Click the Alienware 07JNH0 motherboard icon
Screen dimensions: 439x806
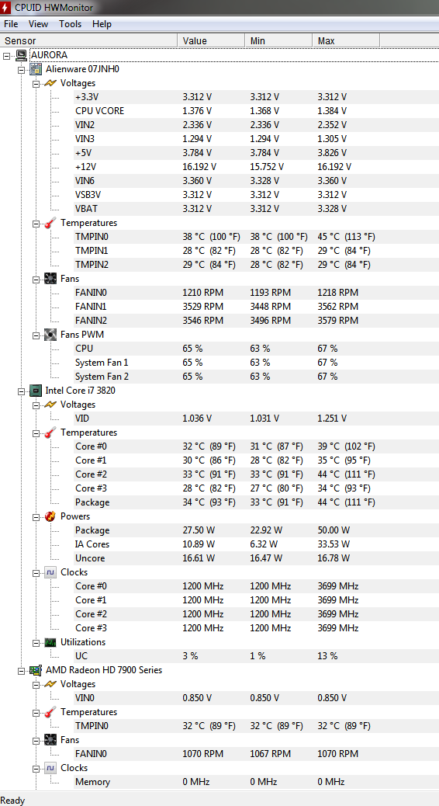pyautogui.click(x=36, y=69)
